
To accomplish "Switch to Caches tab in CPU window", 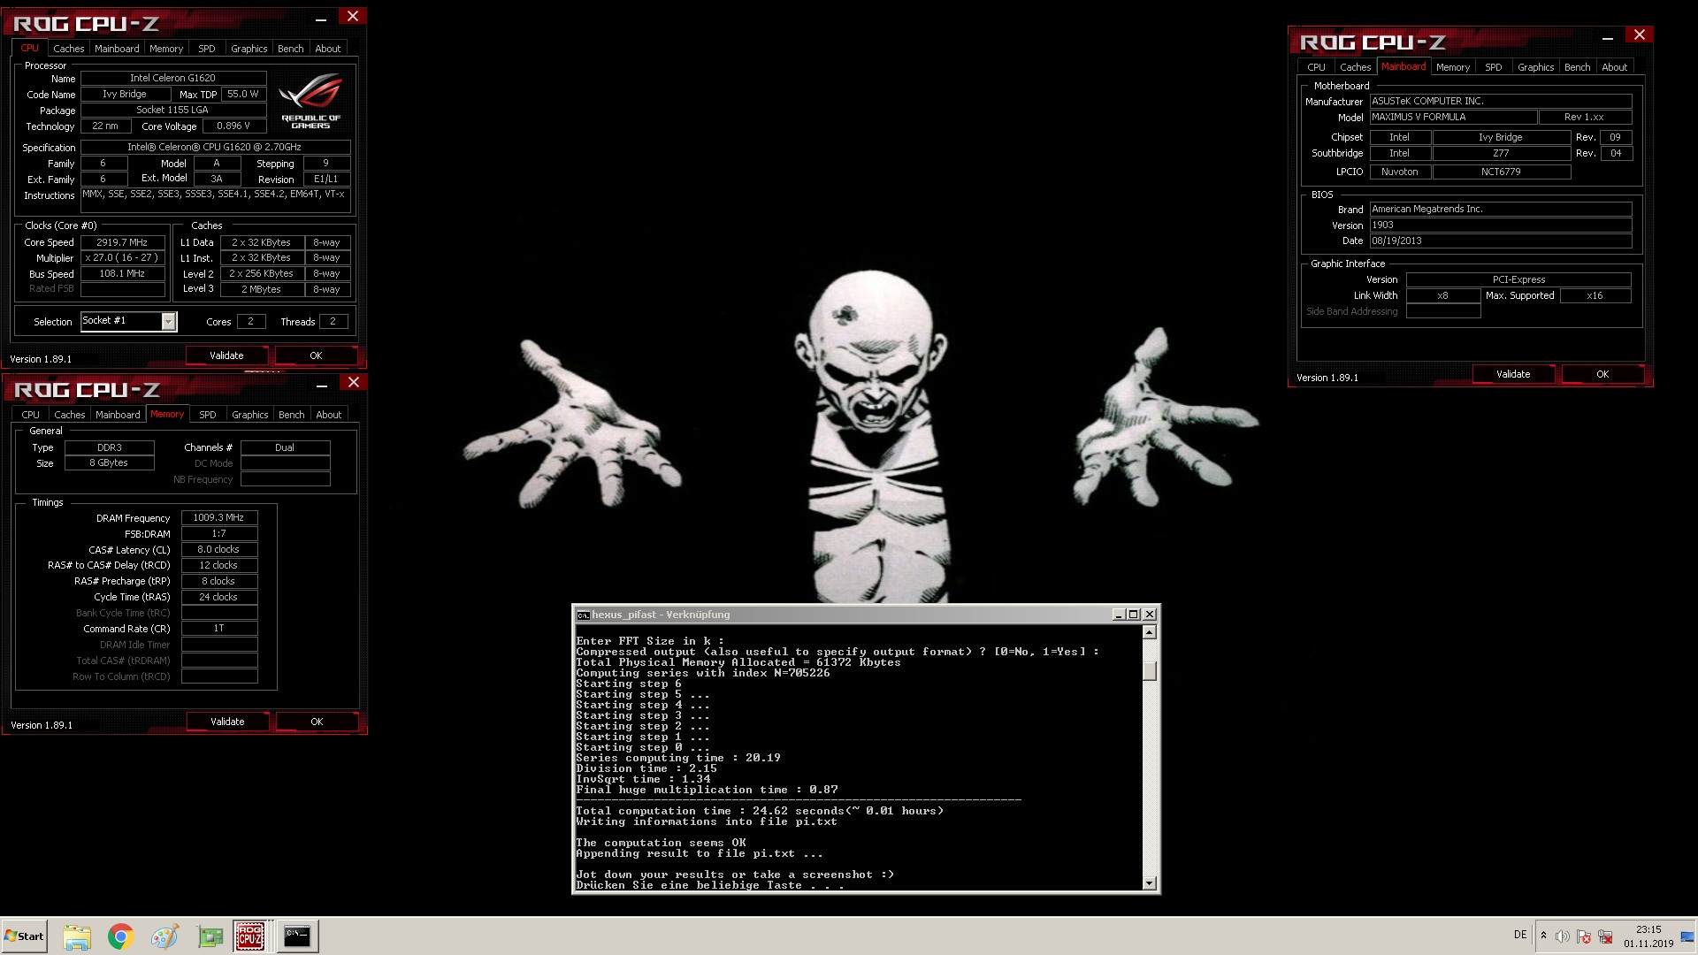I will pos(68,49).
